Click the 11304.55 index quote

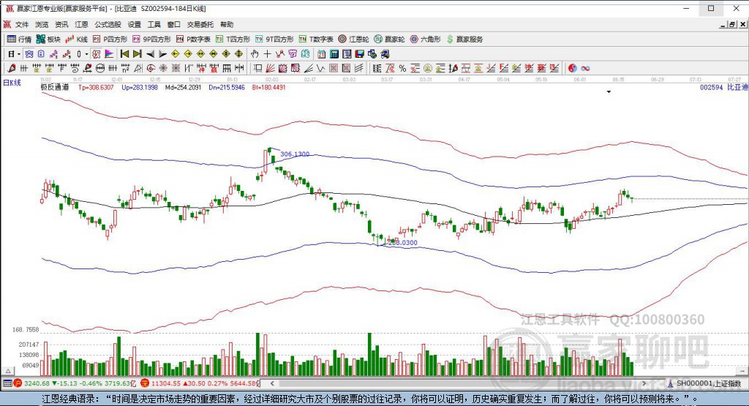[166, 383]
